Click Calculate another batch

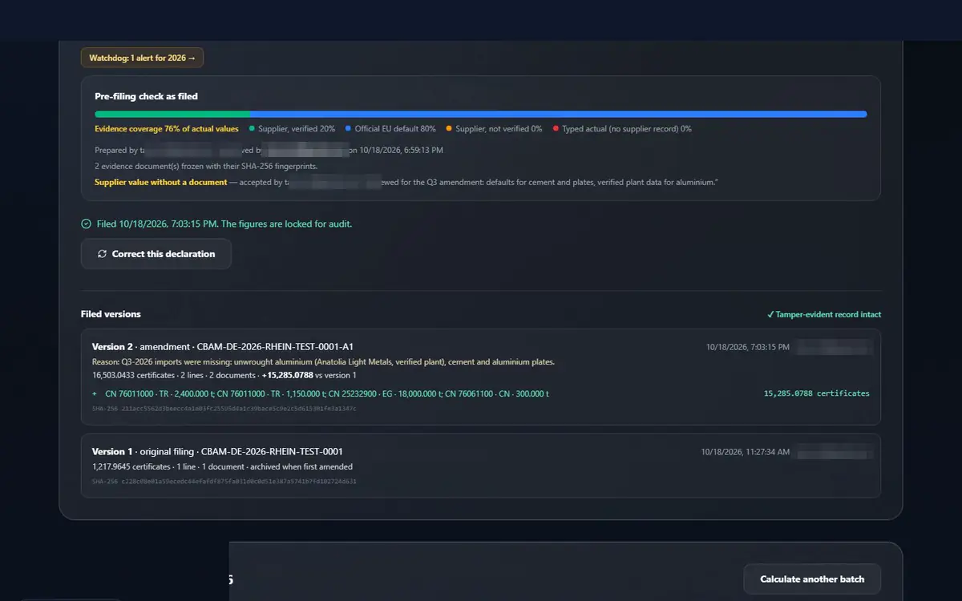tap(812, 579)
